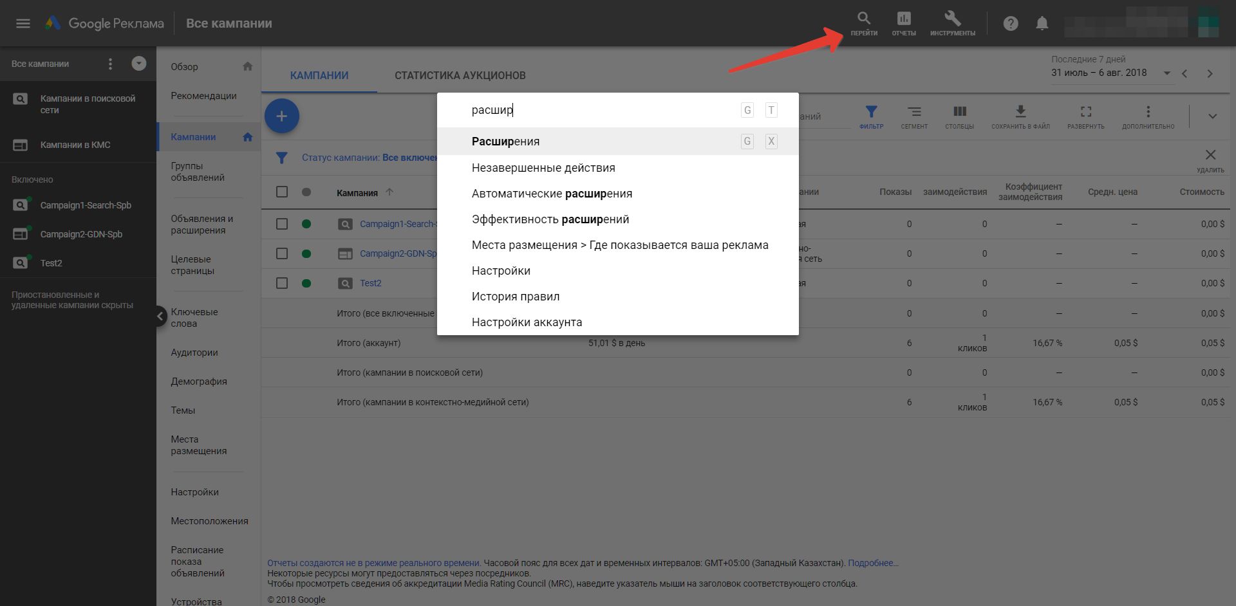Click the status dot of Campaign2-GDN row

[x=306, y=253]
